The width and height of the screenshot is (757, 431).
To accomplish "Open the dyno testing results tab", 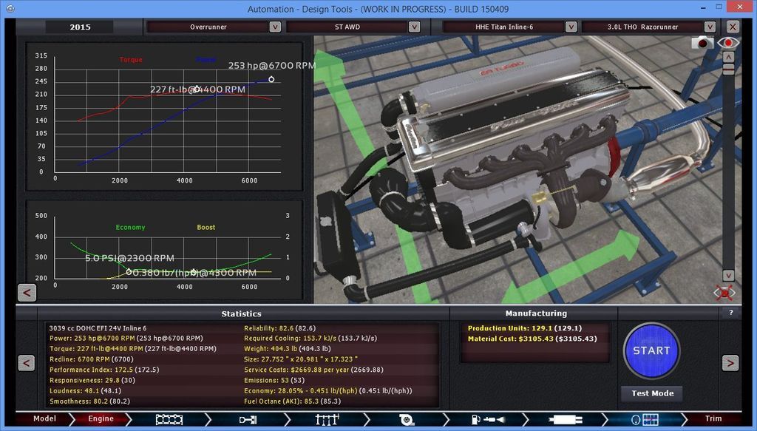I will (645, 419).
